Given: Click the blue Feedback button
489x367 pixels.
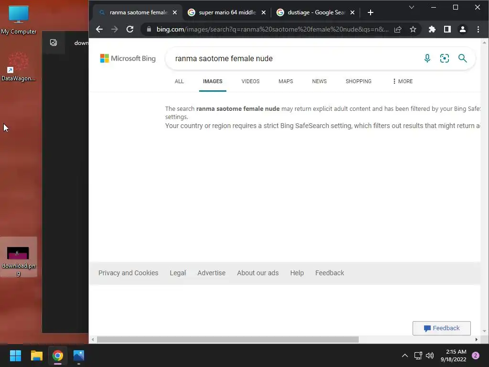Looking at the screenshot, I should coord(442,328).
